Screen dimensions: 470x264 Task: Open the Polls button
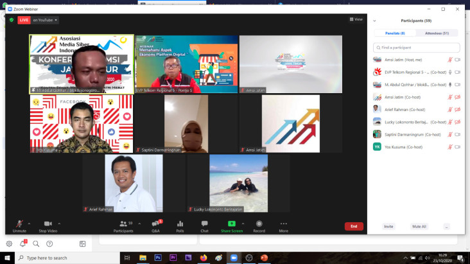(x=180, y=226)
